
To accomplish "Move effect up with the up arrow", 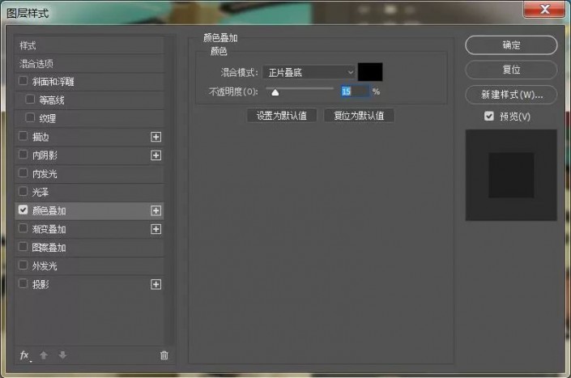I will [x=44, y=355].
